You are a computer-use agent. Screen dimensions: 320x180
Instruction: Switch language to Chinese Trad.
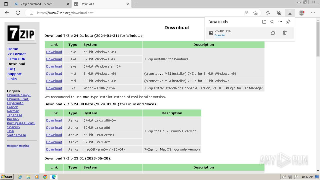pyautogui.click(x=18, y=99)
